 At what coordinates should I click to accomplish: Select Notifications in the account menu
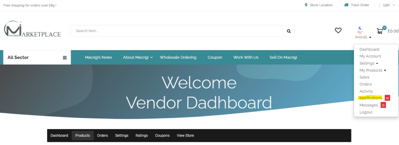point(371,98)
